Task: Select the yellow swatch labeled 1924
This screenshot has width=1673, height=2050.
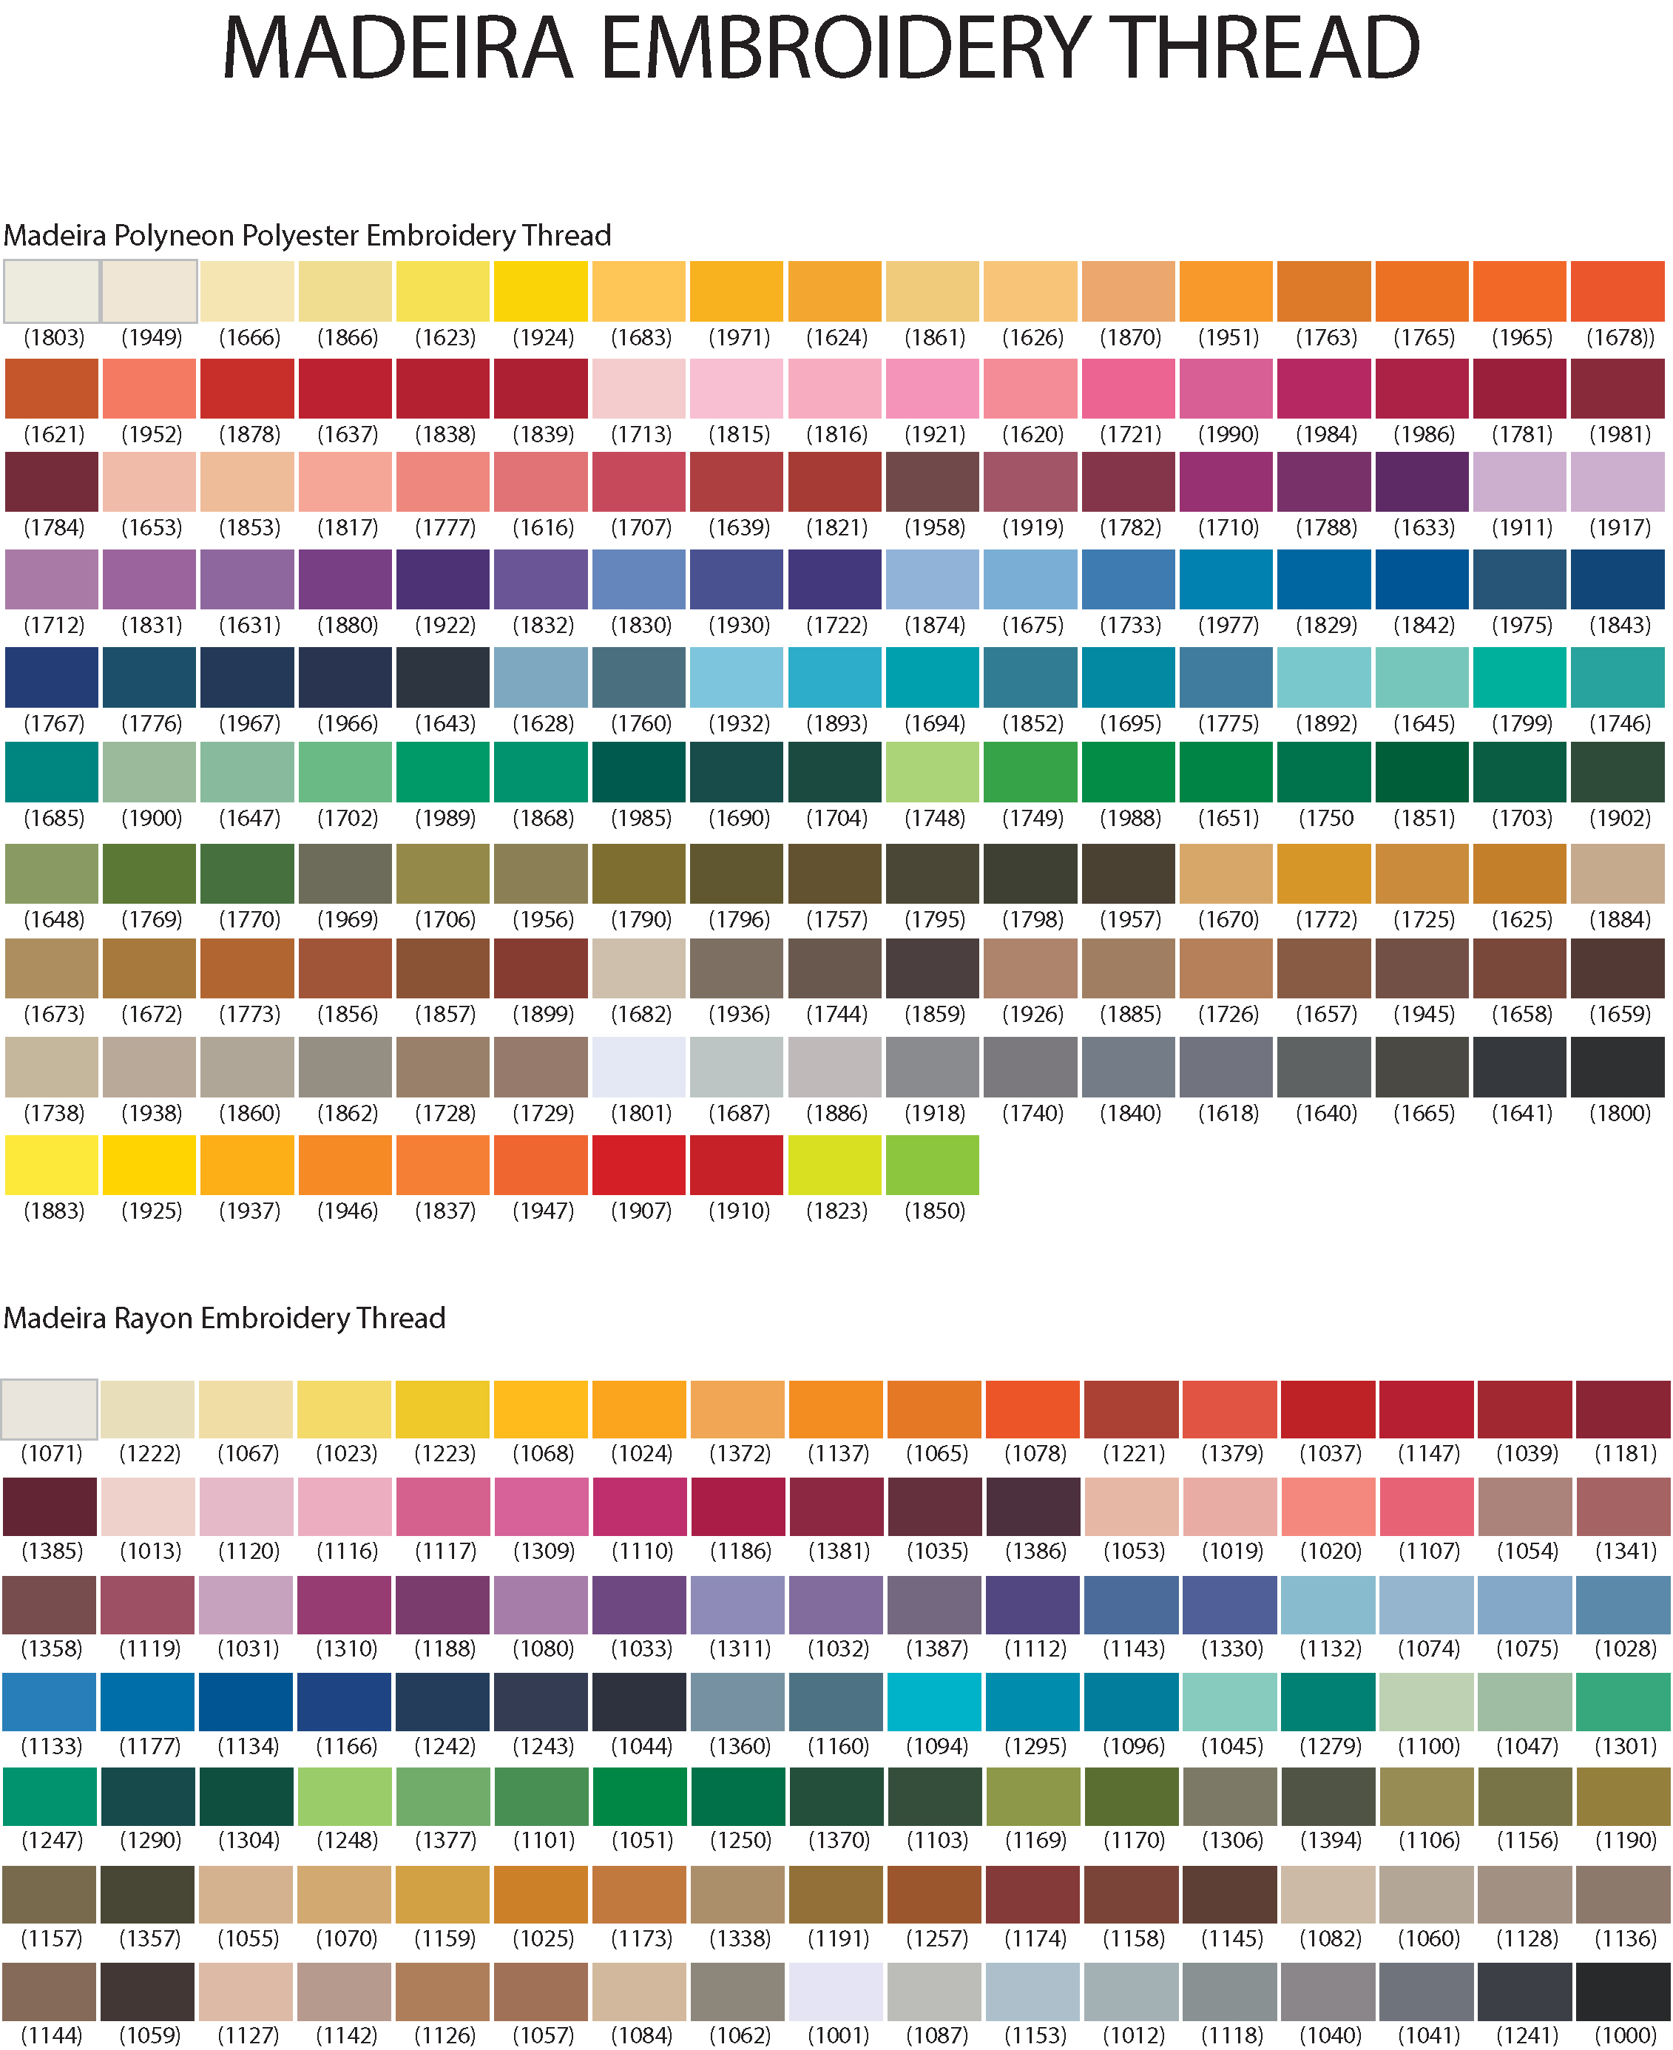Action: pyautogui.click(x=541, y=291)
